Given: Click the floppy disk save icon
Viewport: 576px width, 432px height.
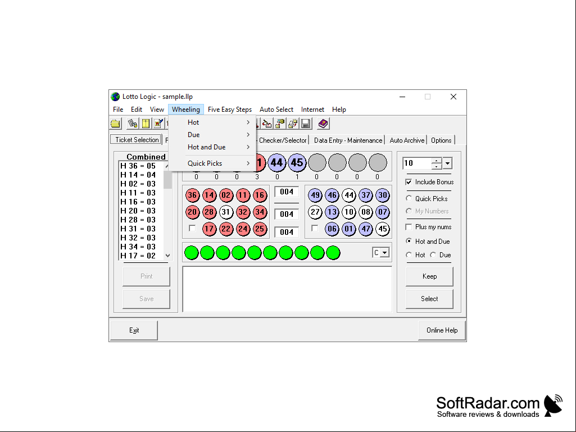Looking at the screenshot, I should pyautogui.click(x=306, y=124).
